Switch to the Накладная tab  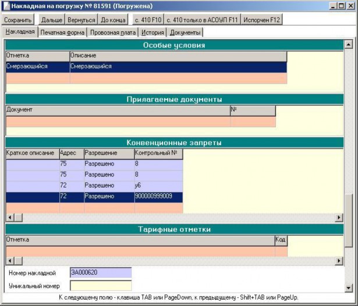pyautogui.click(x=20, y=32)
